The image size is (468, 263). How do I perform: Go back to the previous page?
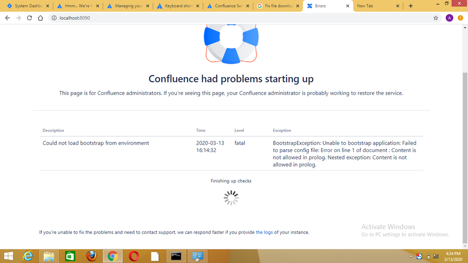pos(7,18)
